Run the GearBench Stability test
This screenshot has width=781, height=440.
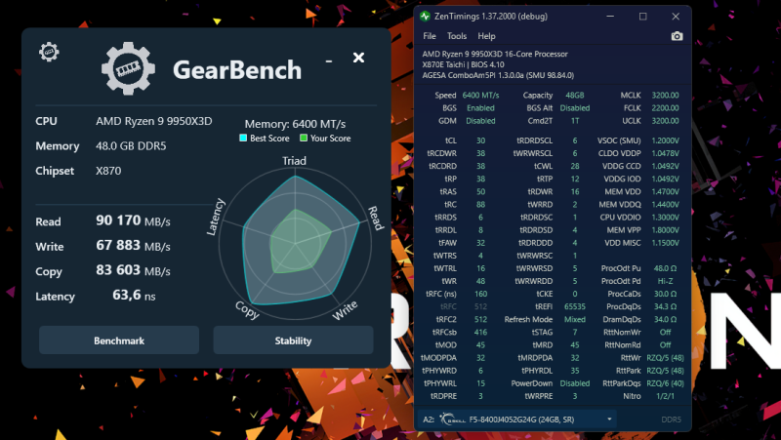click(293, 340)
